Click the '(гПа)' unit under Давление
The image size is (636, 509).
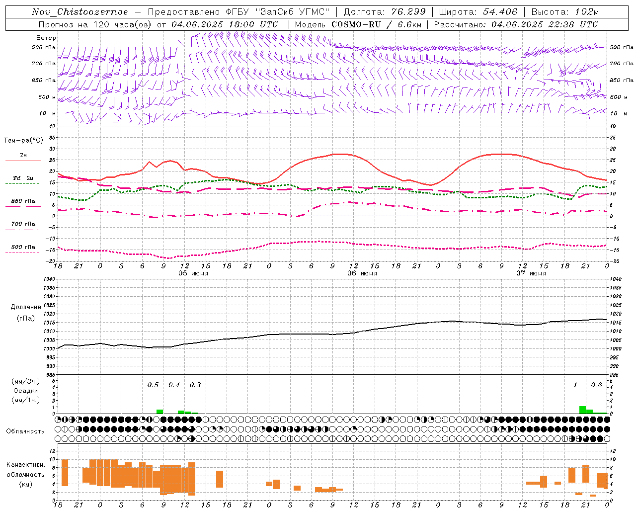click(x=26, y=319)
